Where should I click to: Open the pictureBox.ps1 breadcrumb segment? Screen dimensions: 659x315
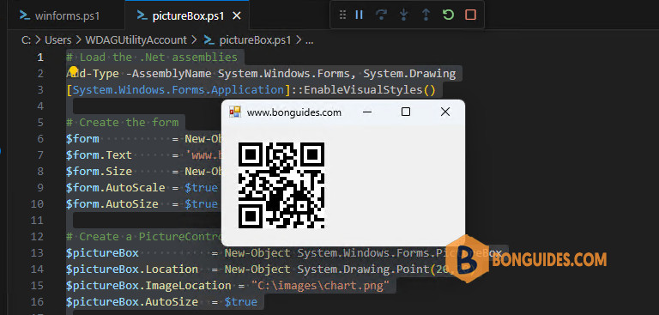[255, 40]
